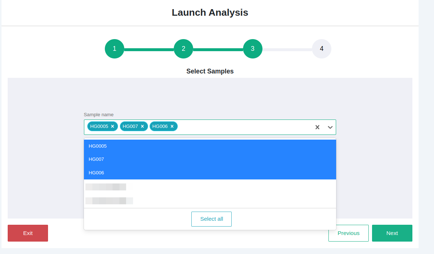Pick the first blurred option below HG006

click(x=210, y=187)
